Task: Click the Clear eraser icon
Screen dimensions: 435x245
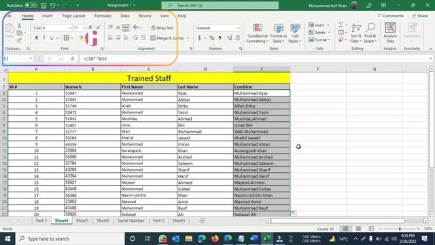Action: point(341,40)
